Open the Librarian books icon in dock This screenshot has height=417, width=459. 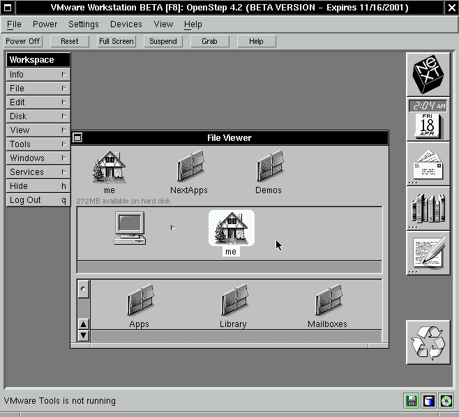(428, 209)
